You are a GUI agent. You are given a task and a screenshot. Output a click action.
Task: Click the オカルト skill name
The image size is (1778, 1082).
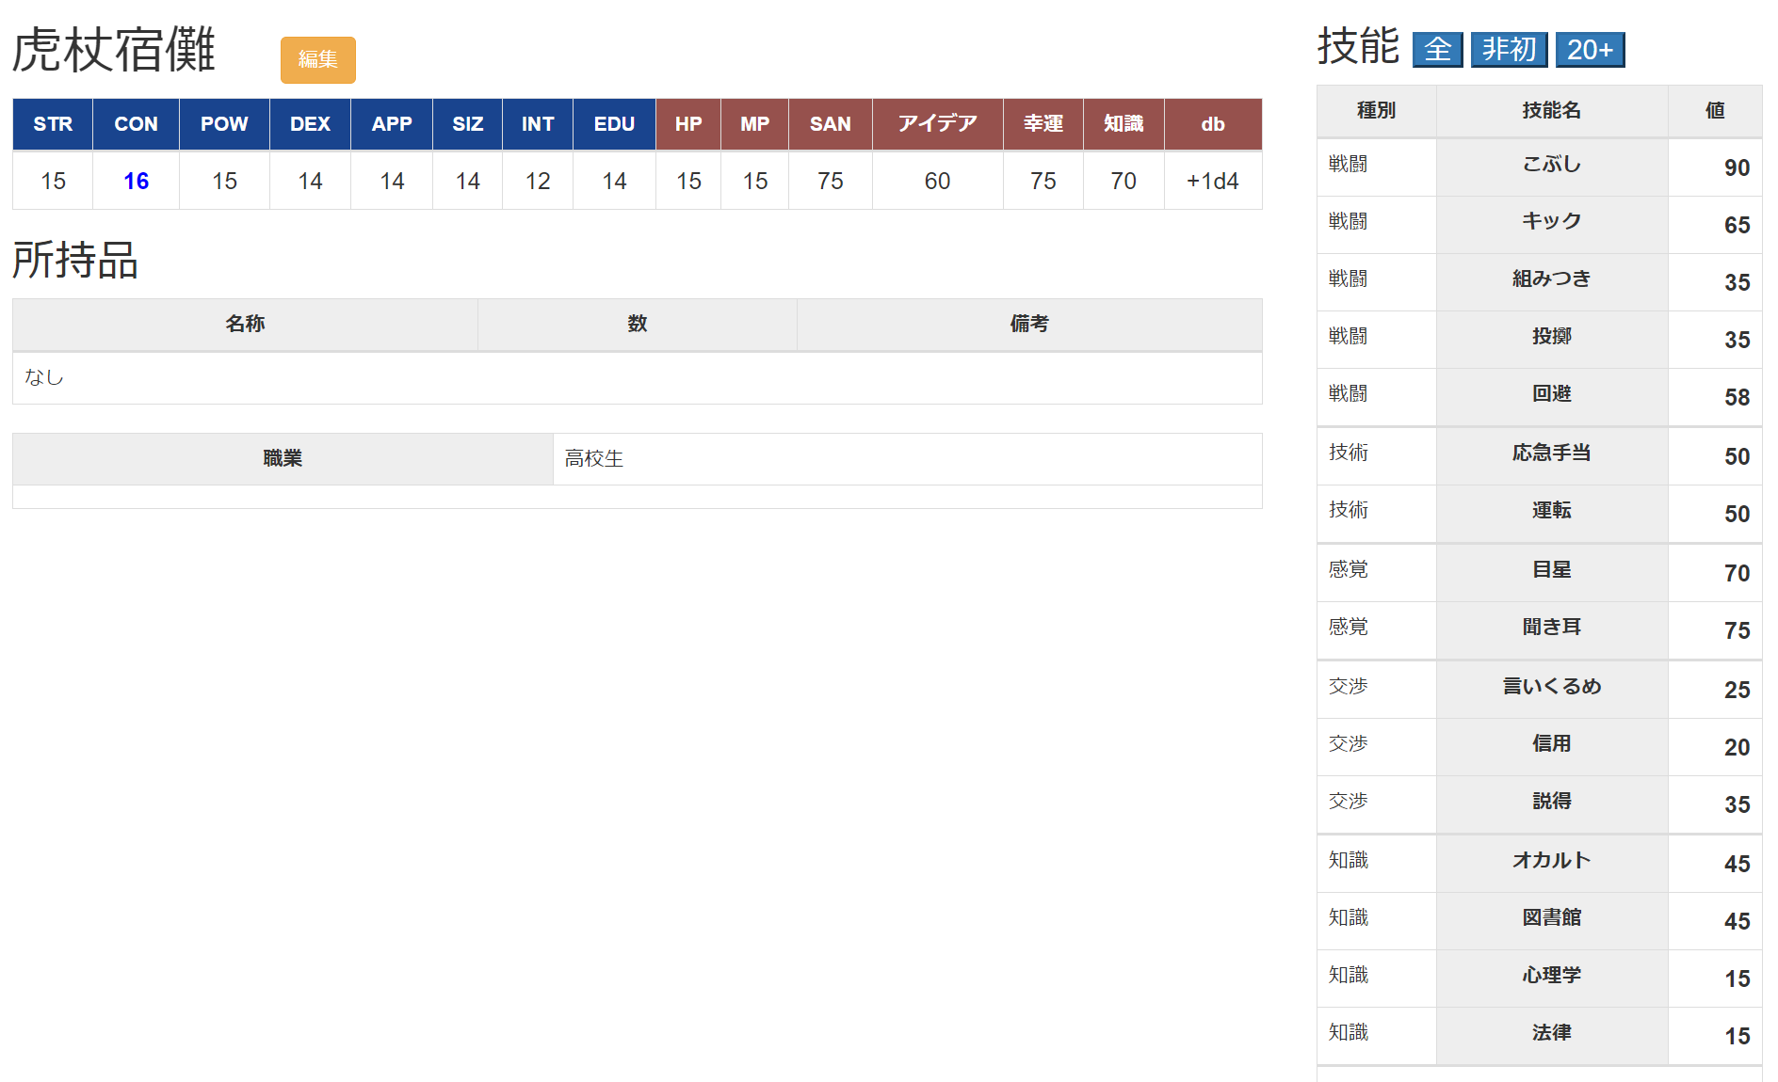[x=1552, y=860]
